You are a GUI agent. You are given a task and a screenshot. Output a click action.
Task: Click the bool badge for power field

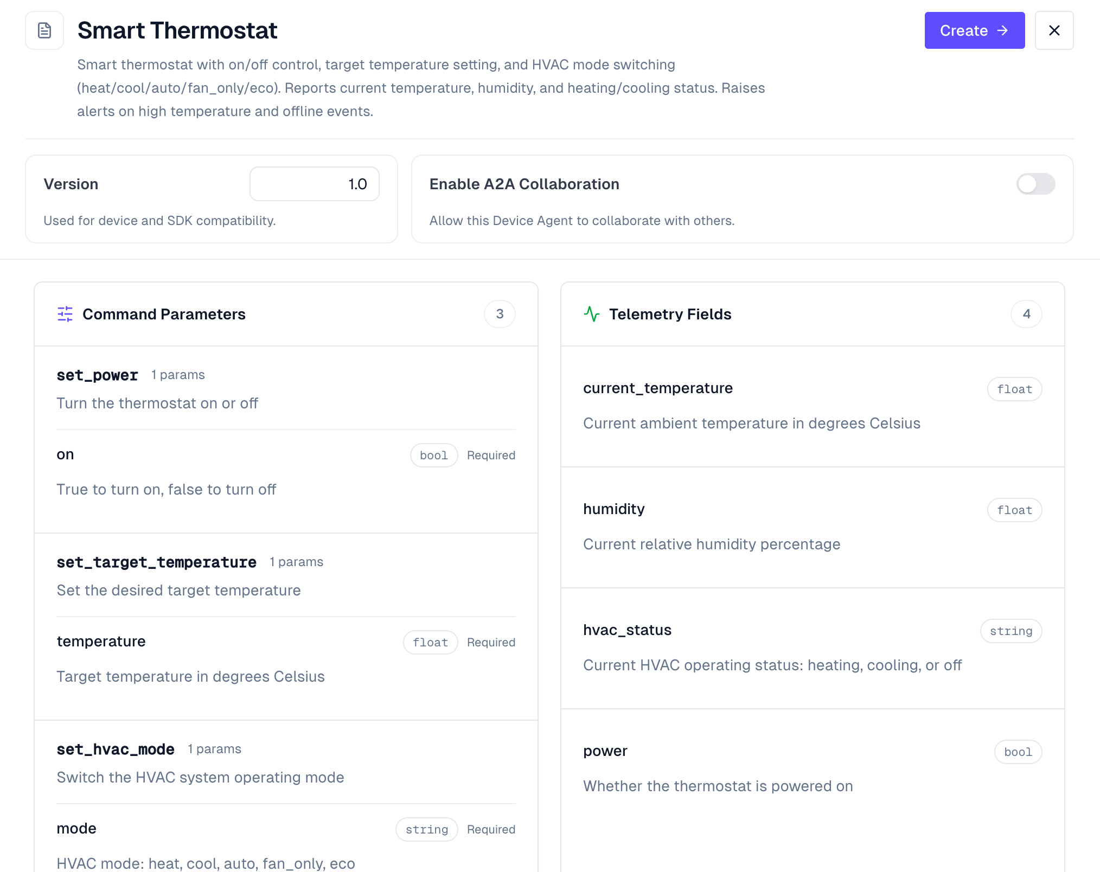coord(1018,752)
